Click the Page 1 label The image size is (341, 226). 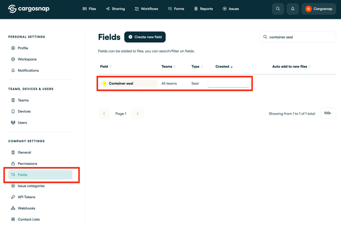click(x=121, y=114)
